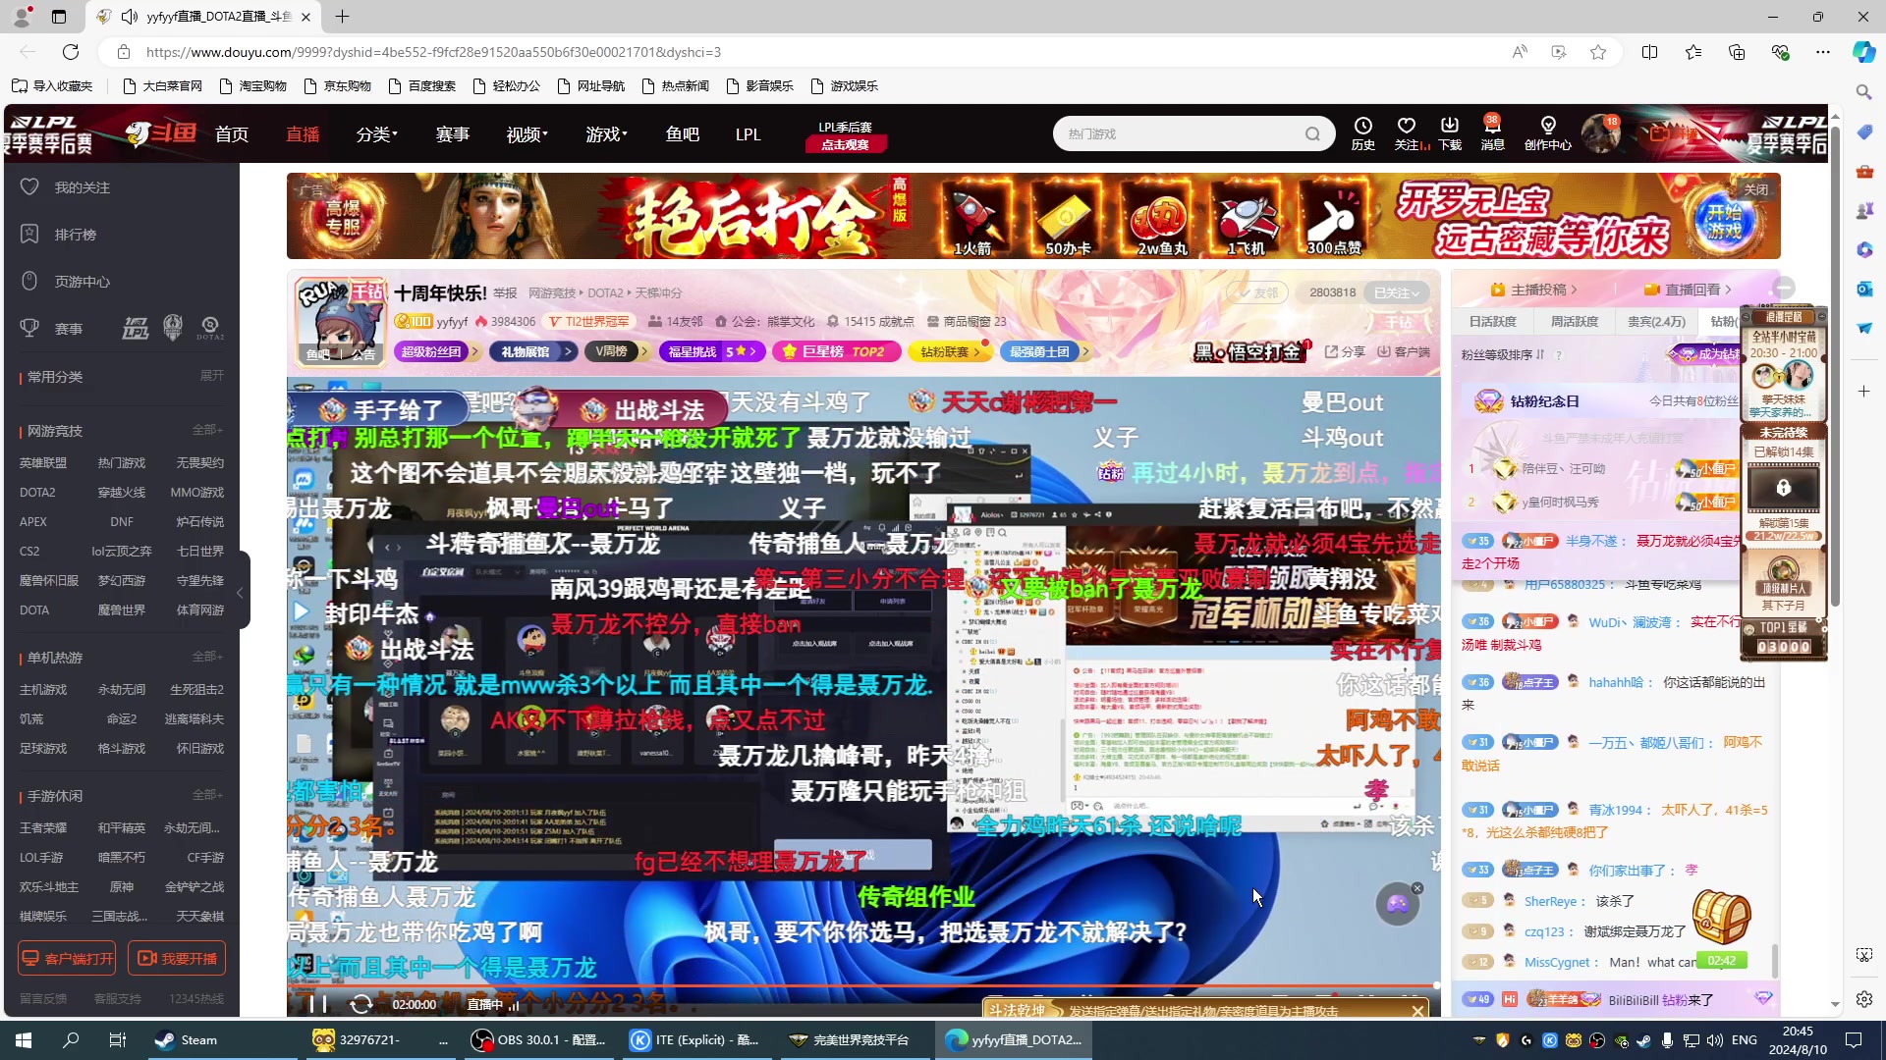
Task: Toggle the 友邻 neighbor follow button
Action: (1257, 292)
